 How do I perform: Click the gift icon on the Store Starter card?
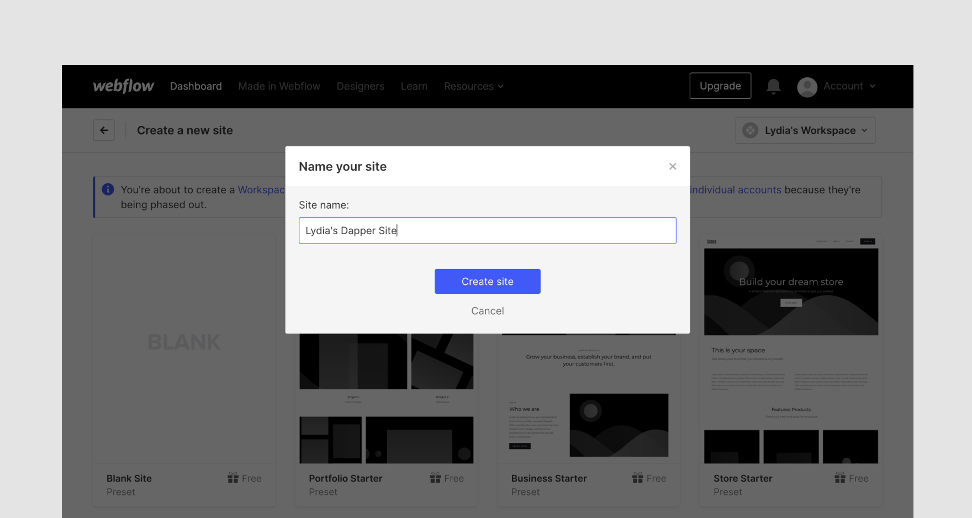[839, 478]
